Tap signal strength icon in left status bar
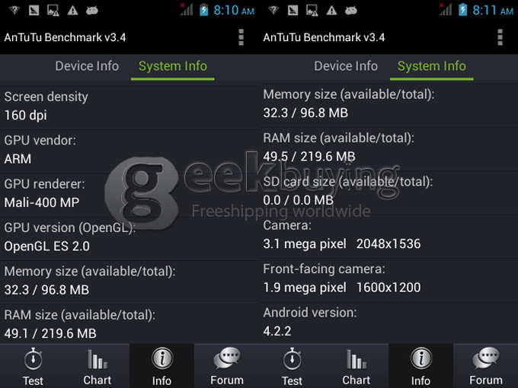Image resolution: width=518 pixels, height=388 pixels. point(187,10)
